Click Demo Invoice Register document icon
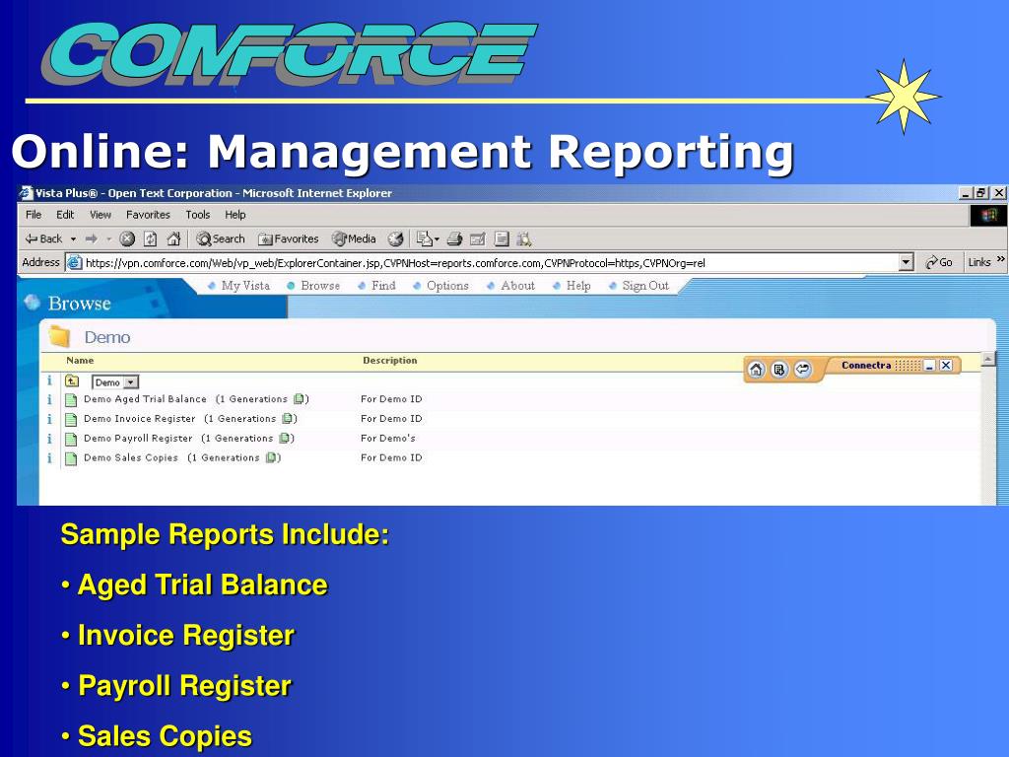The image size is (1009, 757). pos(71,420)
